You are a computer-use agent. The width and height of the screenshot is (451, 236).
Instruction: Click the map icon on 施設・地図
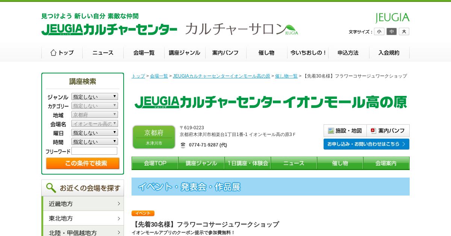(x=331, y=131)
